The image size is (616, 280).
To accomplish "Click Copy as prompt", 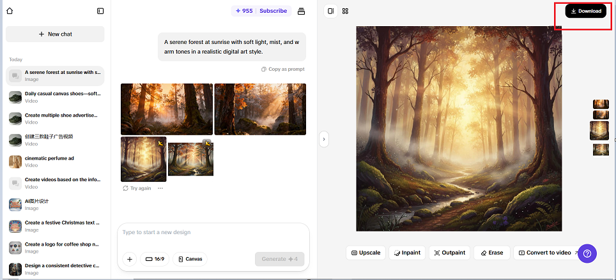I will [283, 69].
